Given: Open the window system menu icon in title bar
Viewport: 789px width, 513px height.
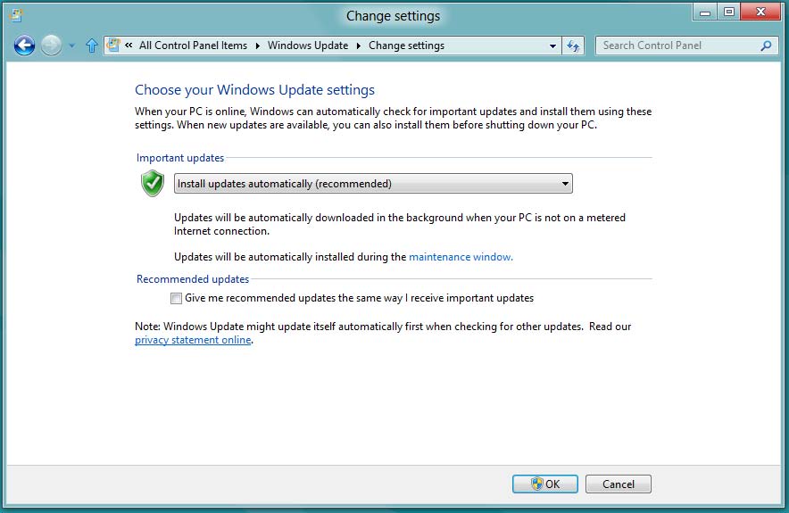Looking at the screenshot, I should (15, 14).
